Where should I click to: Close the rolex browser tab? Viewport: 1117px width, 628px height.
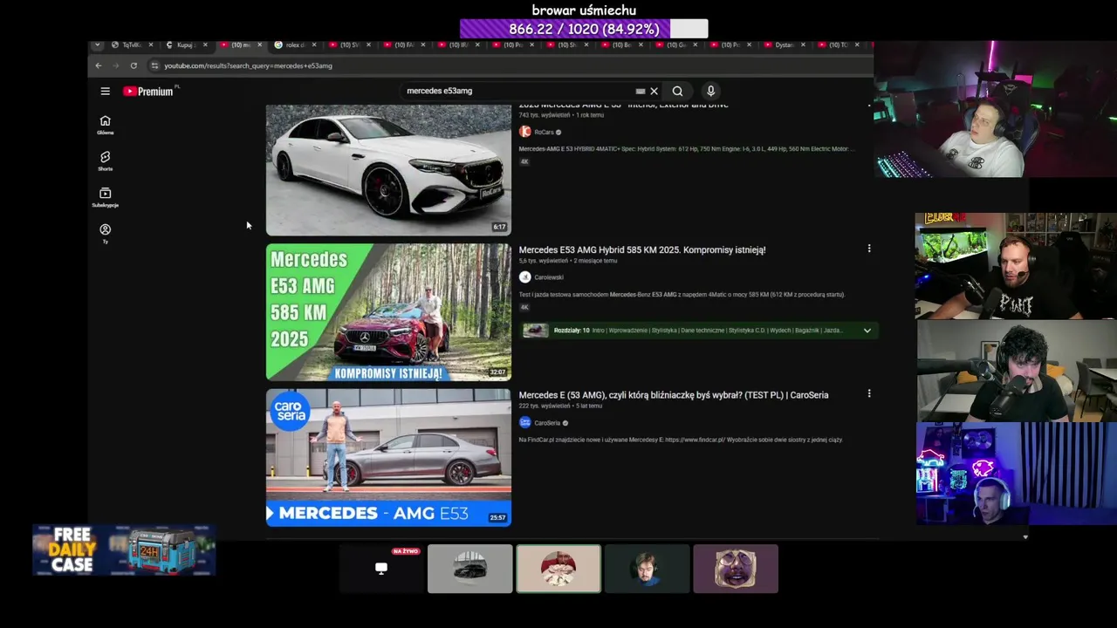tap(314, 44)
